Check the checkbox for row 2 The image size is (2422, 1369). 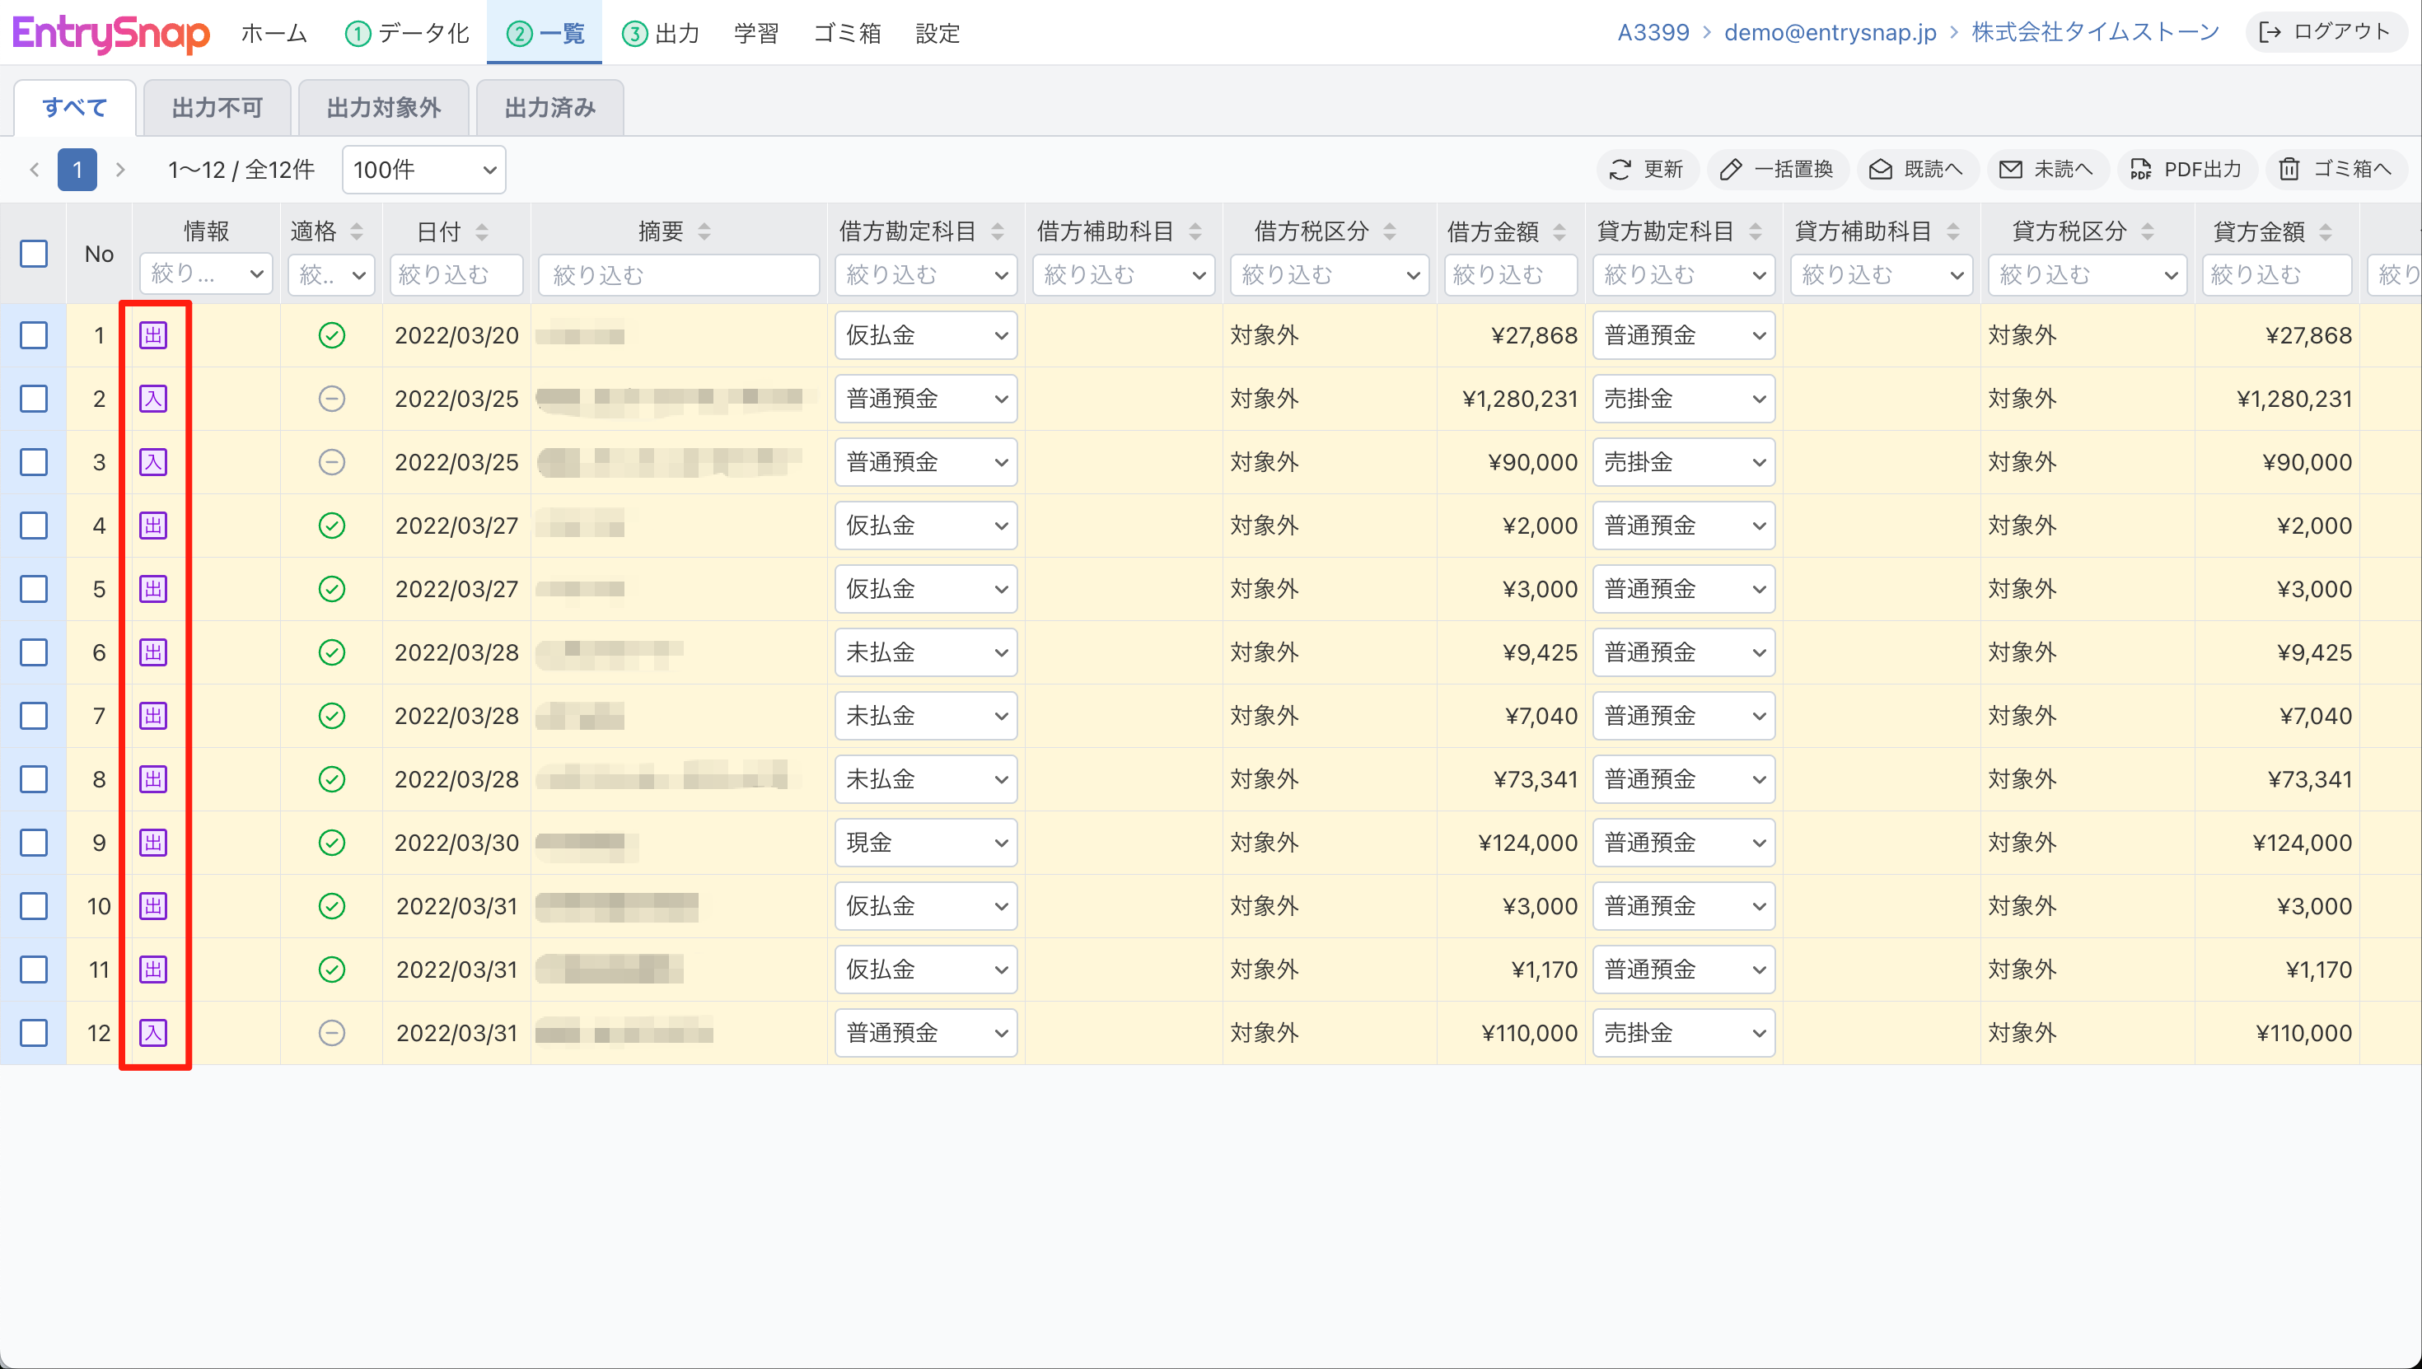(x=34, y=399)
